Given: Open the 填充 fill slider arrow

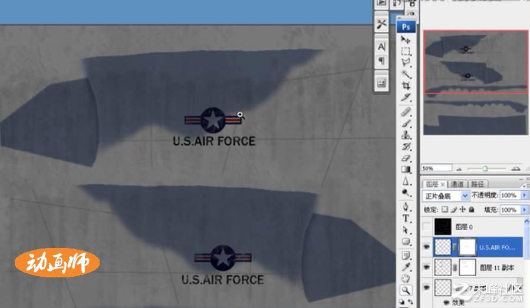Looking at the screenshot, I should click(525, 210).
